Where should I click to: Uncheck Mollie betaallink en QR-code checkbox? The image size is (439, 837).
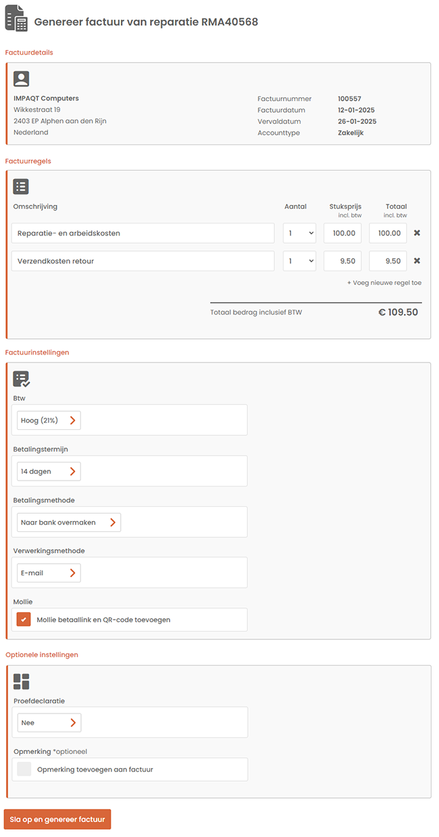(24, 619)
